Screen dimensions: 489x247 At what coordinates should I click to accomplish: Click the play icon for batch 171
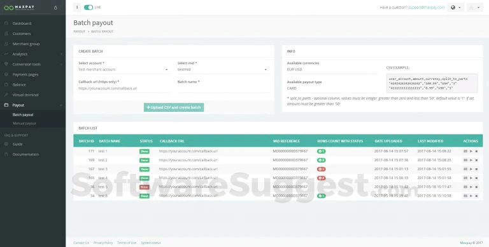tap(471, 151)
